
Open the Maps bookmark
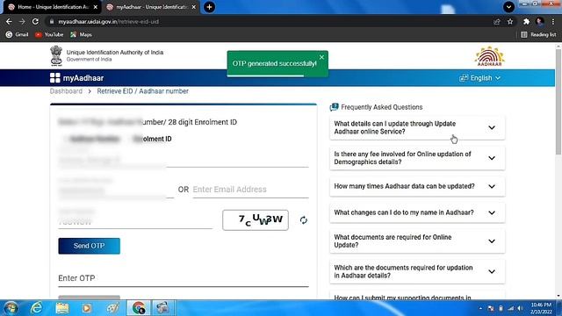[82, 35]
